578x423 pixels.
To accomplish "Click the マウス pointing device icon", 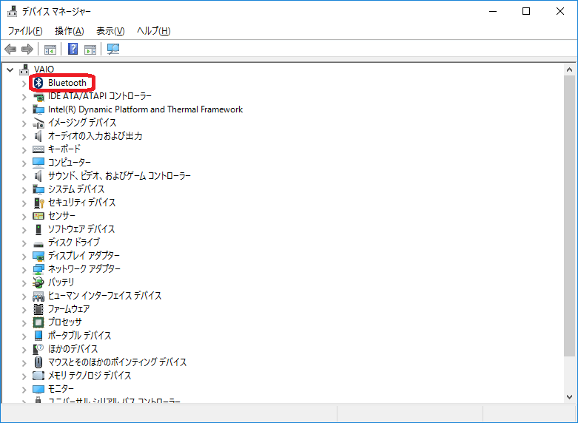I will coord(38,362).
